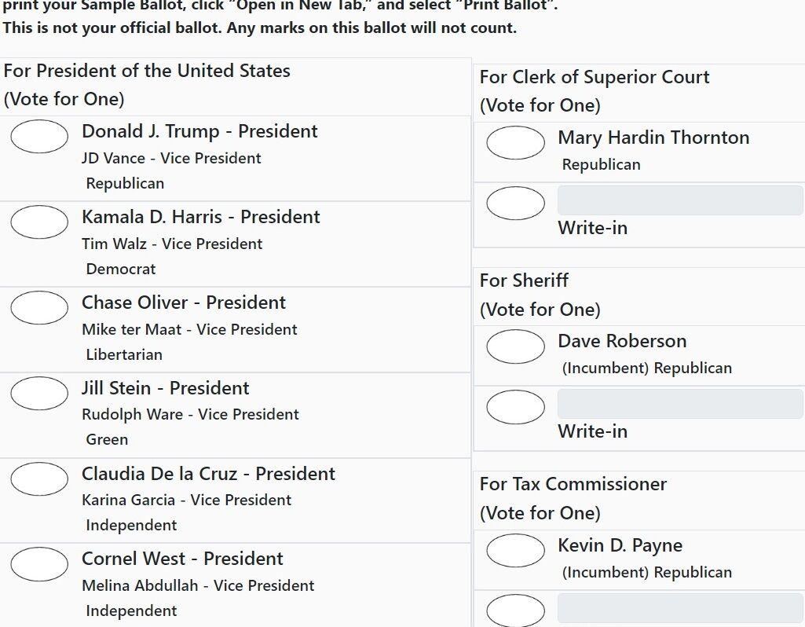Click the For Tax Commissioner heading

tap(573, 484)
